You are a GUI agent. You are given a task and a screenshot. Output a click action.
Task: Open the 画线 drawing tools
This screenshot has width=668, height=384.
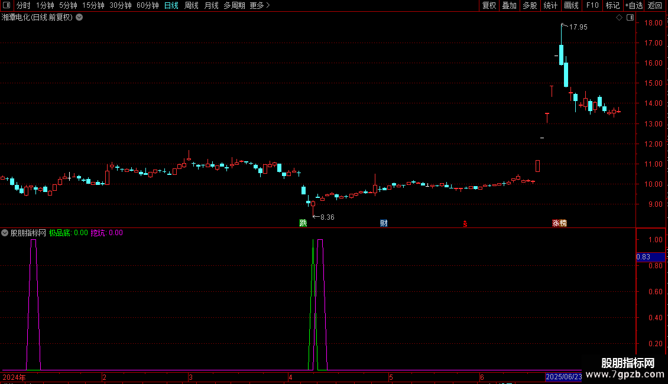[571, 5]
